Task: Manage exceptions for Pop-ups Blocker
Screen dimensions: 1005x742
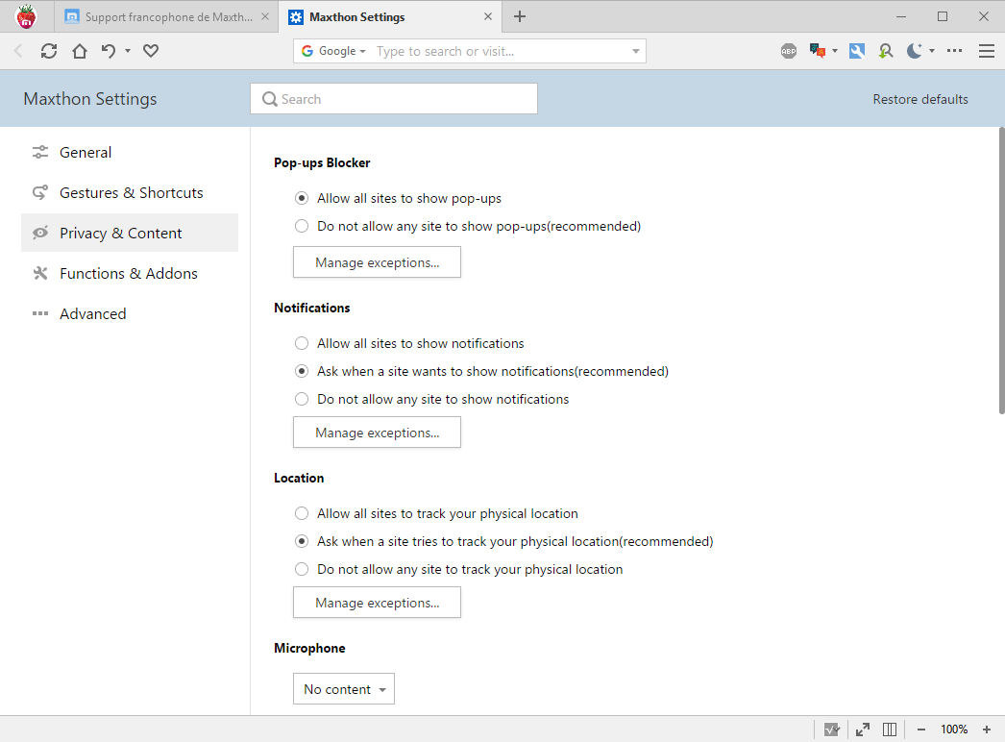Action: click(377, 262)
